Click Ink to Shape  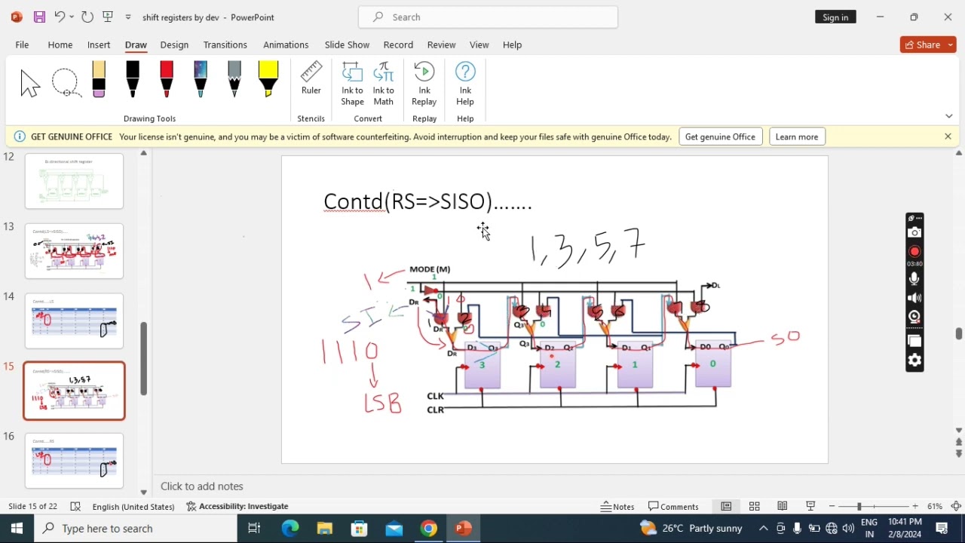(352, 84)
